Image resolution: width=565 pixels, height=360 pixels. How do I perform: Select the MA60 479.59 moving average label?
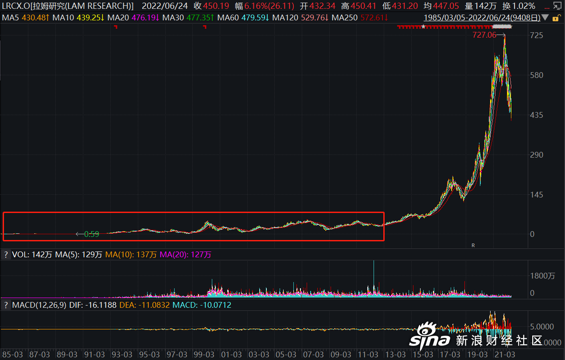point(244,18)
